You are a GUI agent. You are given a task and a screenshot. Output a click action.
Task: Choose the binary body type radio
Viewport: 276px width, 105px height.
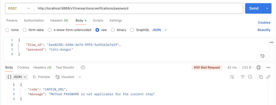coord(113,30)
